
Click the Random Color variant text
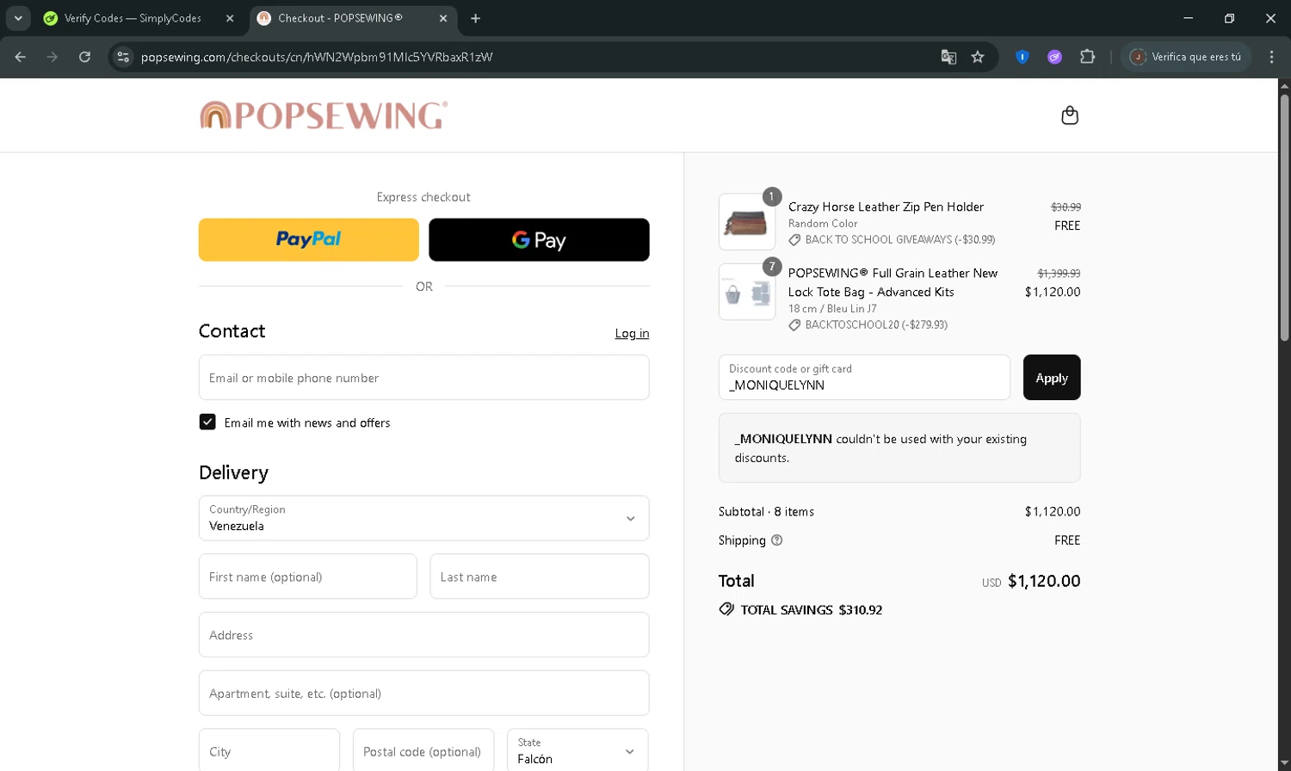823,224
